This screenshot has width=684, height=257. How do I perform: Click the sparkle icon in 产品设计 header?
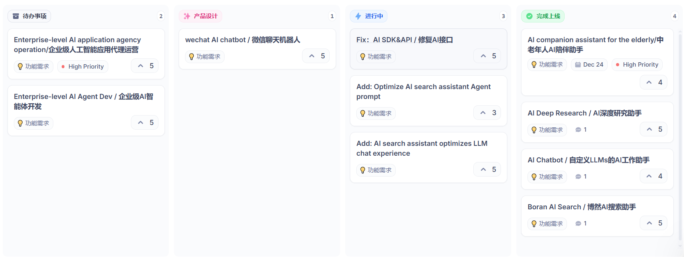click(x=187, y=16)
